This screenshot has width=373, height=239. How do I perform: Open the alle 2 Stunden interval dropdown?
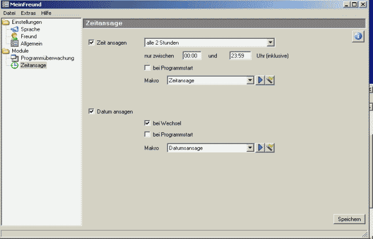click(x=270, y=42)
